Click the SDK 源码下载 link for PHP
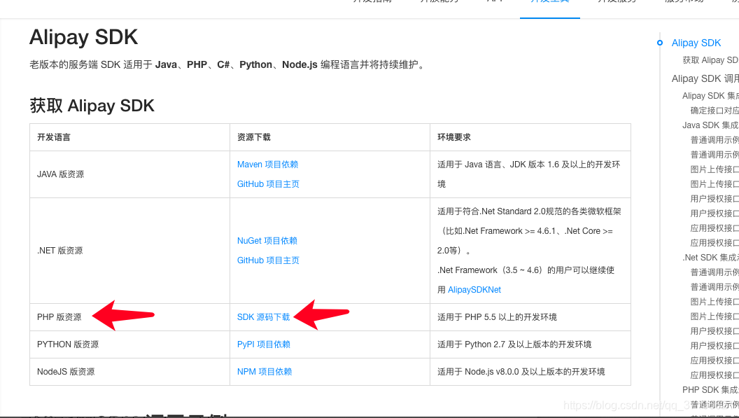Viewport: 739px width, 418px height. [263, 317]
